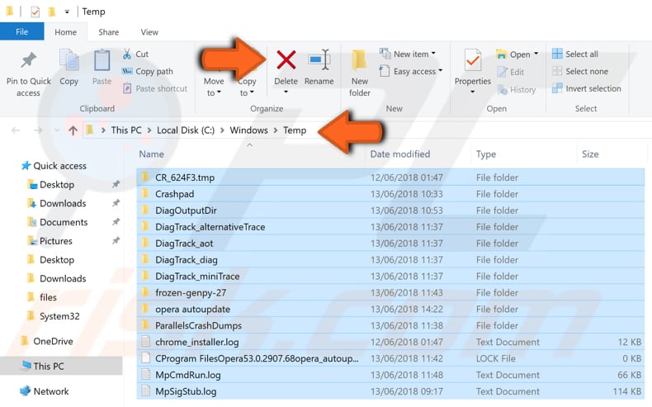Open OneDrive in navigation pane
This screenshot has height=407, width=652.
(x=53, y=341)
